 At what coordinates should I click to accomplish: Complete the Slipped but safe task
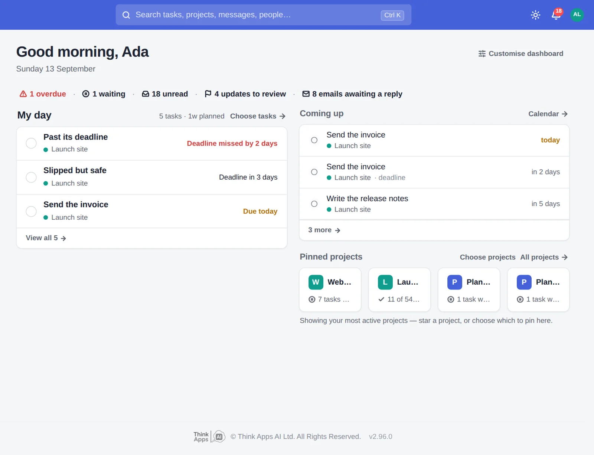pos(31,177)
